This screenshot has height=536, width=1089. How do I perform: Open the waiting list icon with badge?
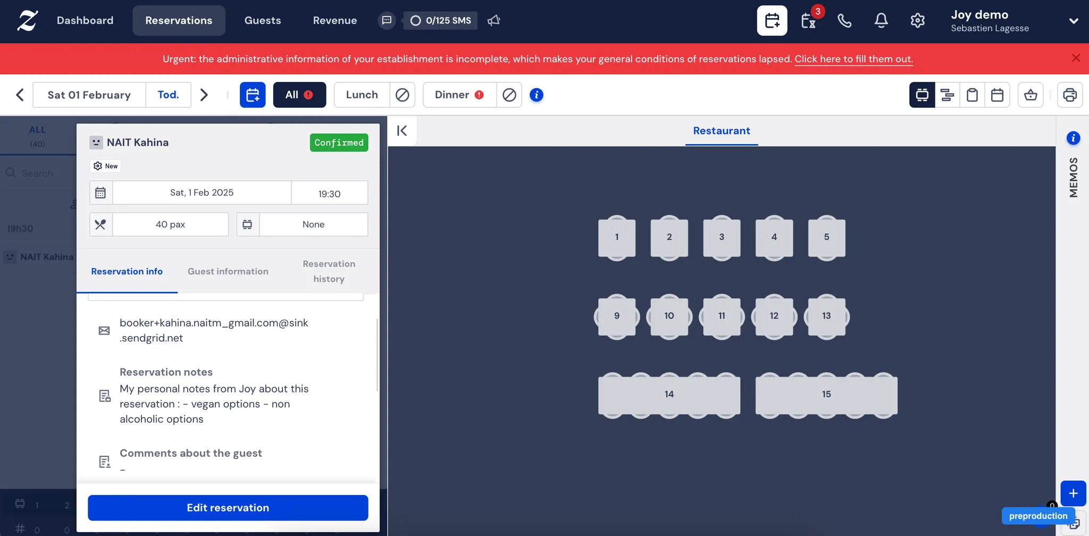click(x=808, y=21)
